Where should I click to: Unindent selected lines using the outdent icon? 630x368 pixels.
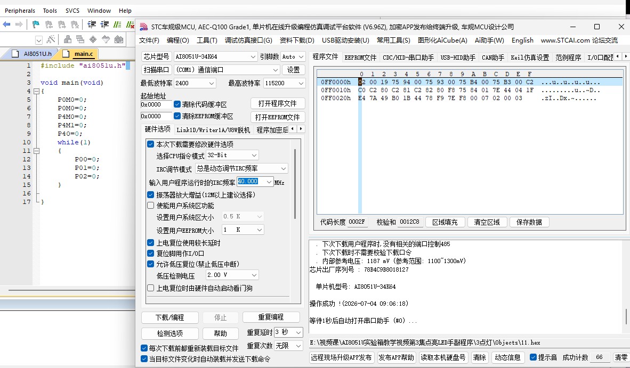pos(104,24)
